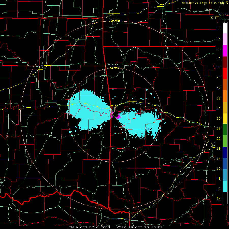Click the '46' legend value

coord(219,78)
